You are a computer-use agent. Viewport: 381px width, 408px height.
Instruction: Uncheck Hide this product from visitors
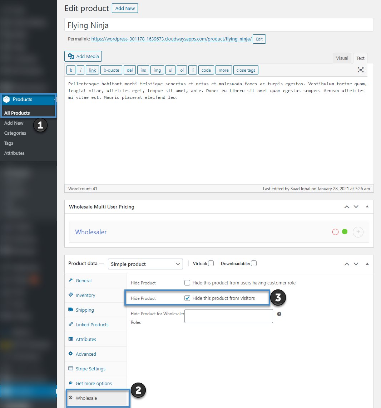coord(187,298)
